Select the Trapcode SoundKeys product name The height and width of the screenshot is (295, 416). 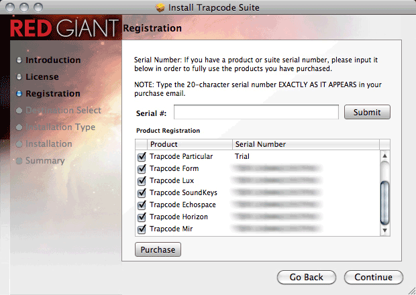click(x=183, y=192)
